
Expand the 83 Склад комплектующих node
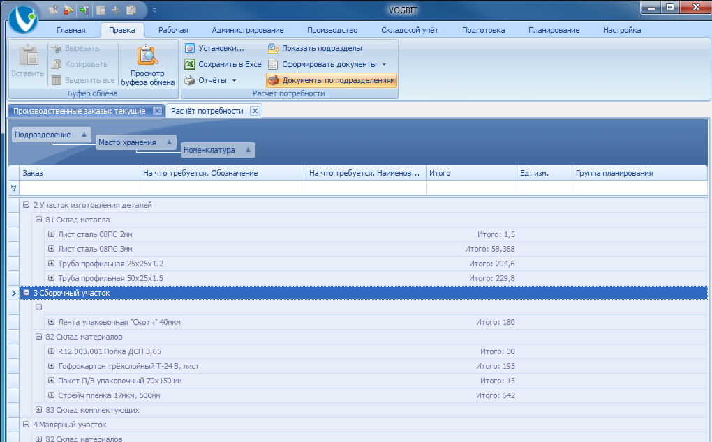[x=38, y=410]
